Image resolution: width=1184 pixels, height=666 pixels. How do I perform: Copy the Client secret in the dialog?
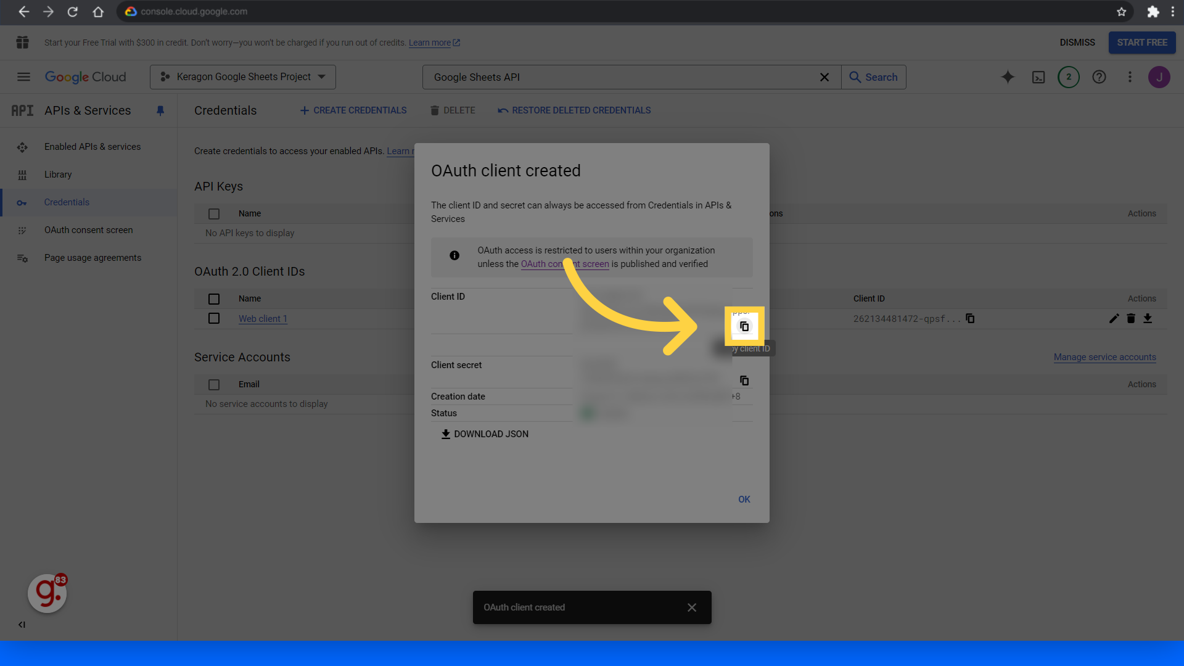(x=744, y=380)
